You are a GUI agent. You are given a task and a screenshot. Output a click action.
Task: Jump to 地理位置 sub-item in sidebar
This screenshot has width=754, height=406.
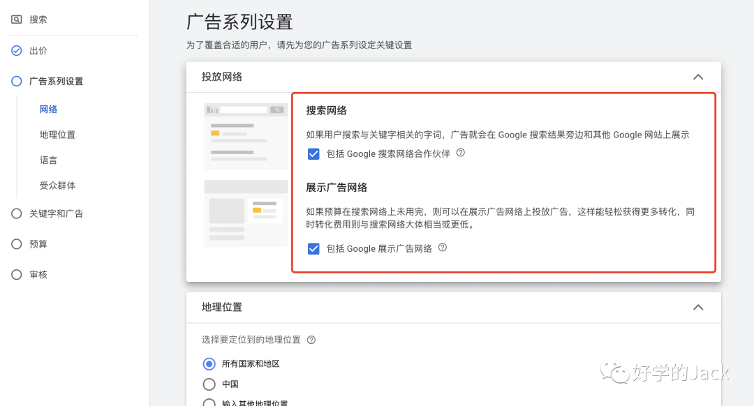point(57,135)
